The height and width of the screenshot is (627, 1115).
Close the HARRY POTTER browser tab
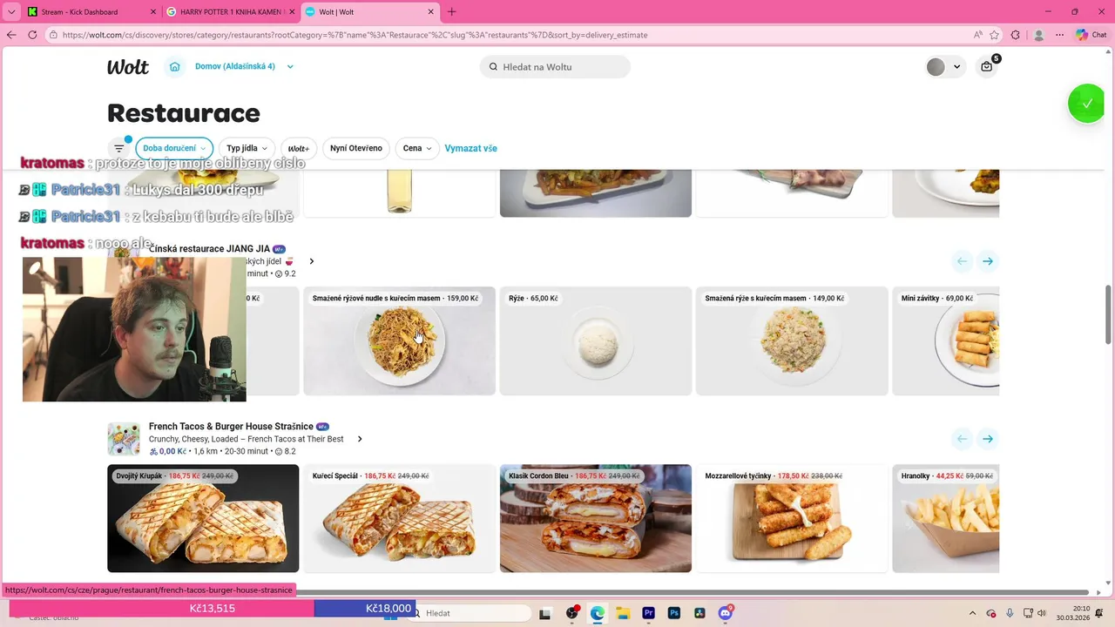(x=292, y=12)
